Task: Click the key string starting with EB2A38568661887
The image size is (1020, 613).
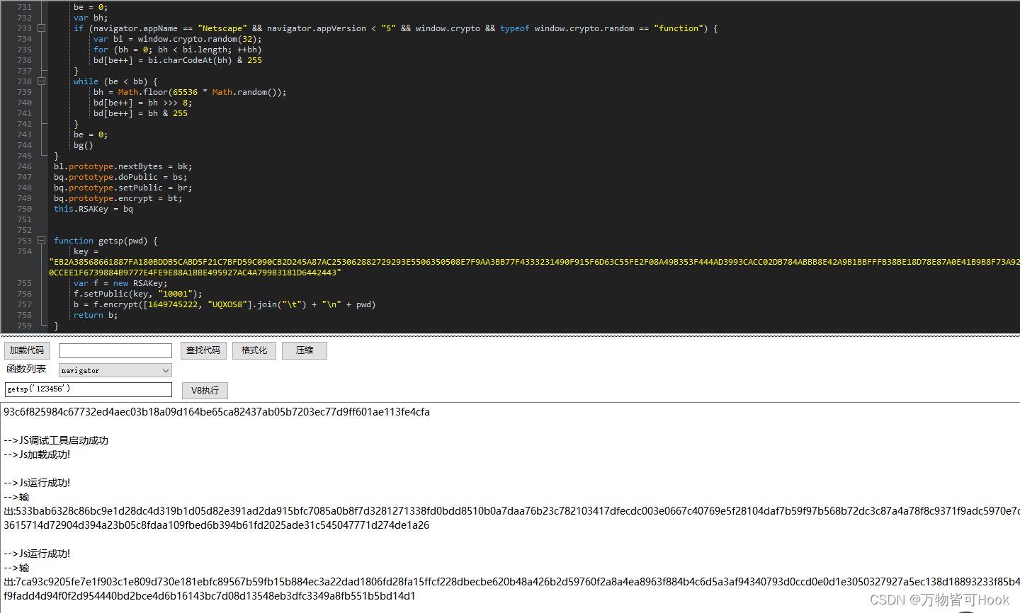Action: pos(534,267)
